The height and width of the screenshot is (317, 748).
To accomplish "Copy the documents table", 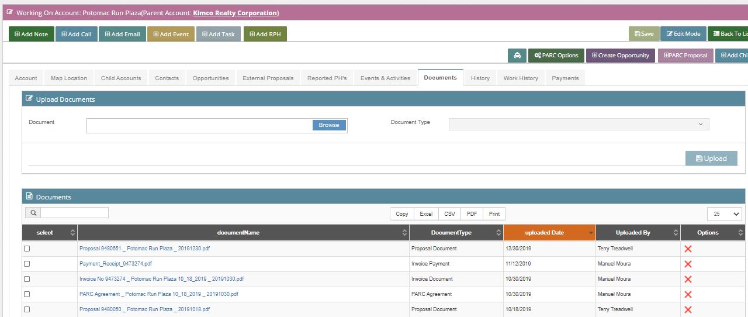I will [x=402, y=213].
